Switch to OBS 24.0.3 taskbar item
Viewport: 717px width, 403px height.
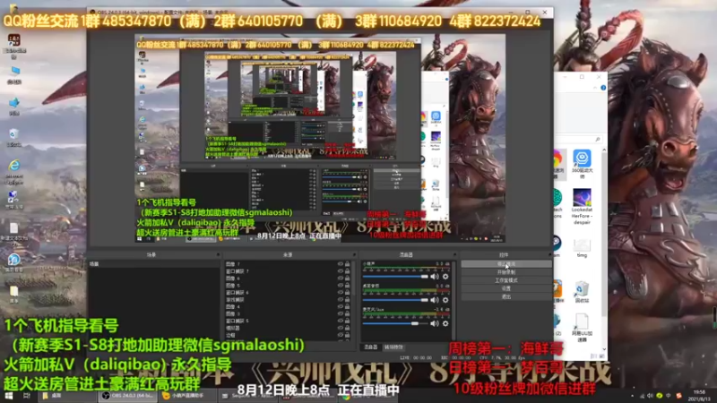tap(128, 396)
